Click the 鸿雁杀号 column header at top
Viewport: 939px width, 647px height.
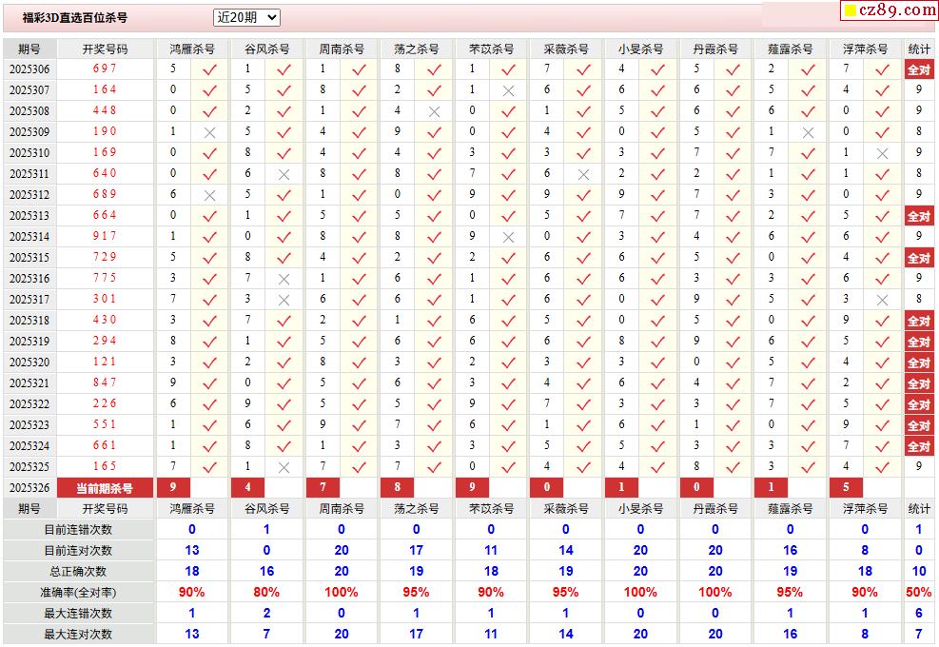click(x=192, y=49)
